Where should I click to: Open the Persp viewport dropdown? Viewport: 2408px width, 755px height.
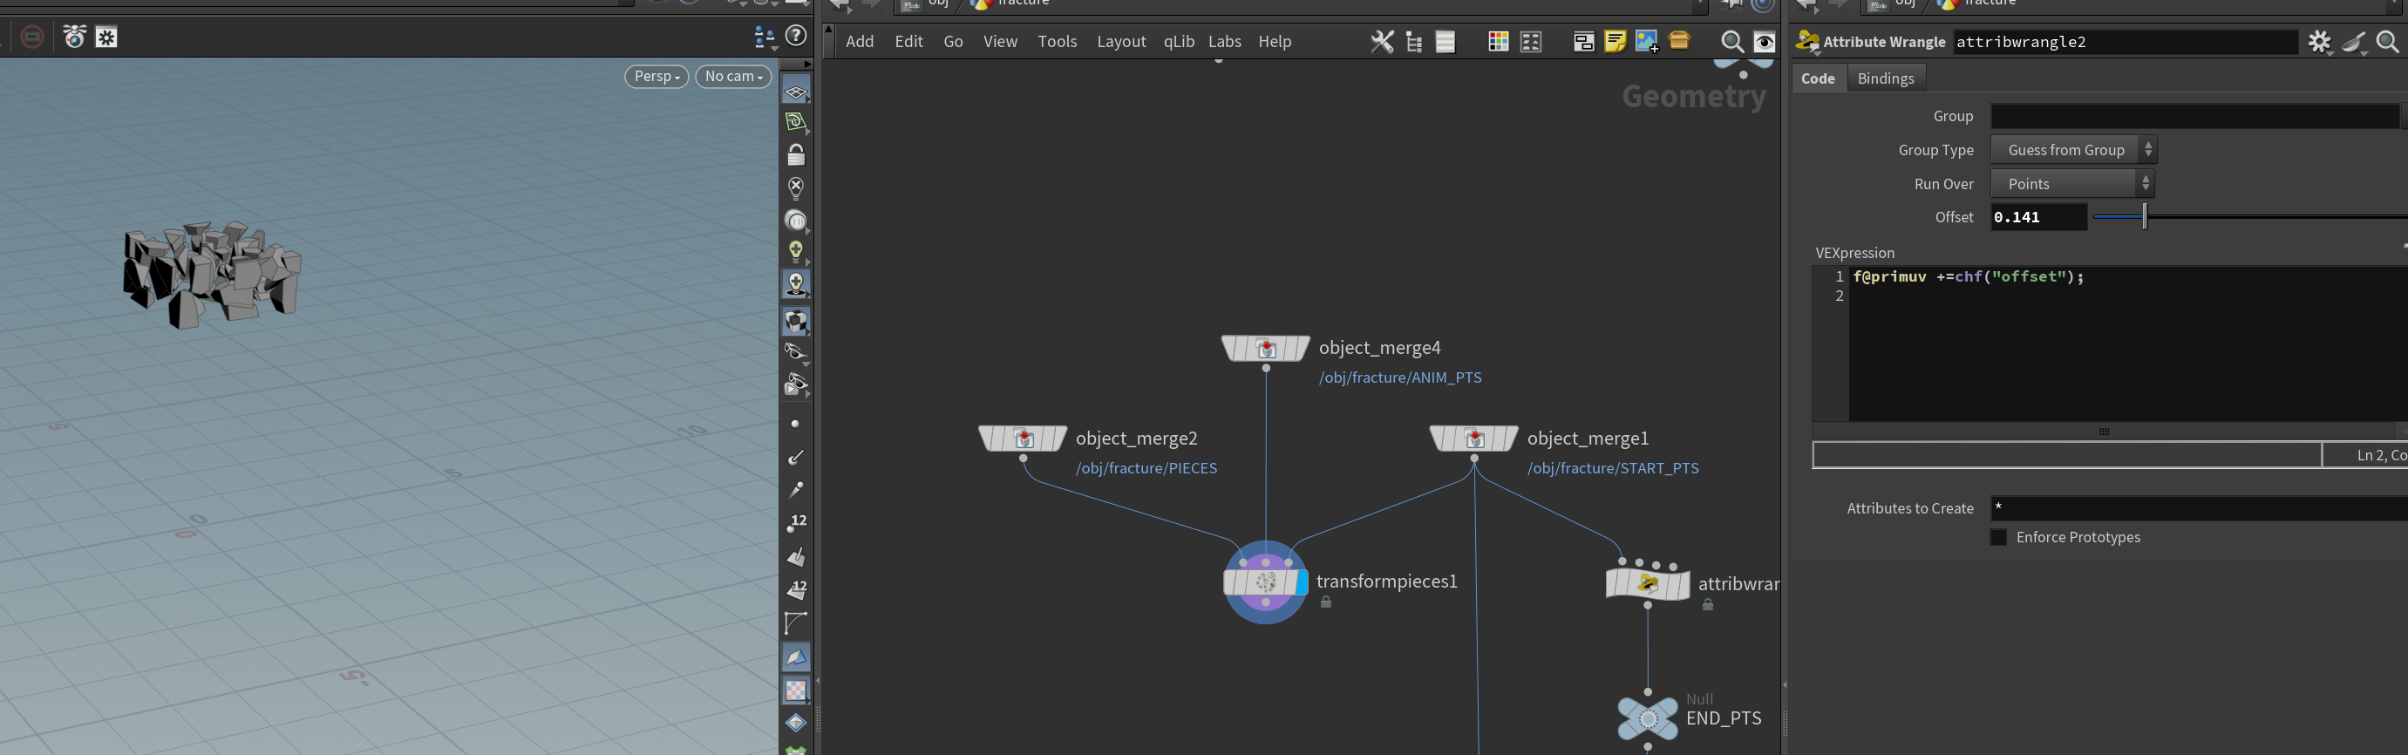click(x=656, y=76)
